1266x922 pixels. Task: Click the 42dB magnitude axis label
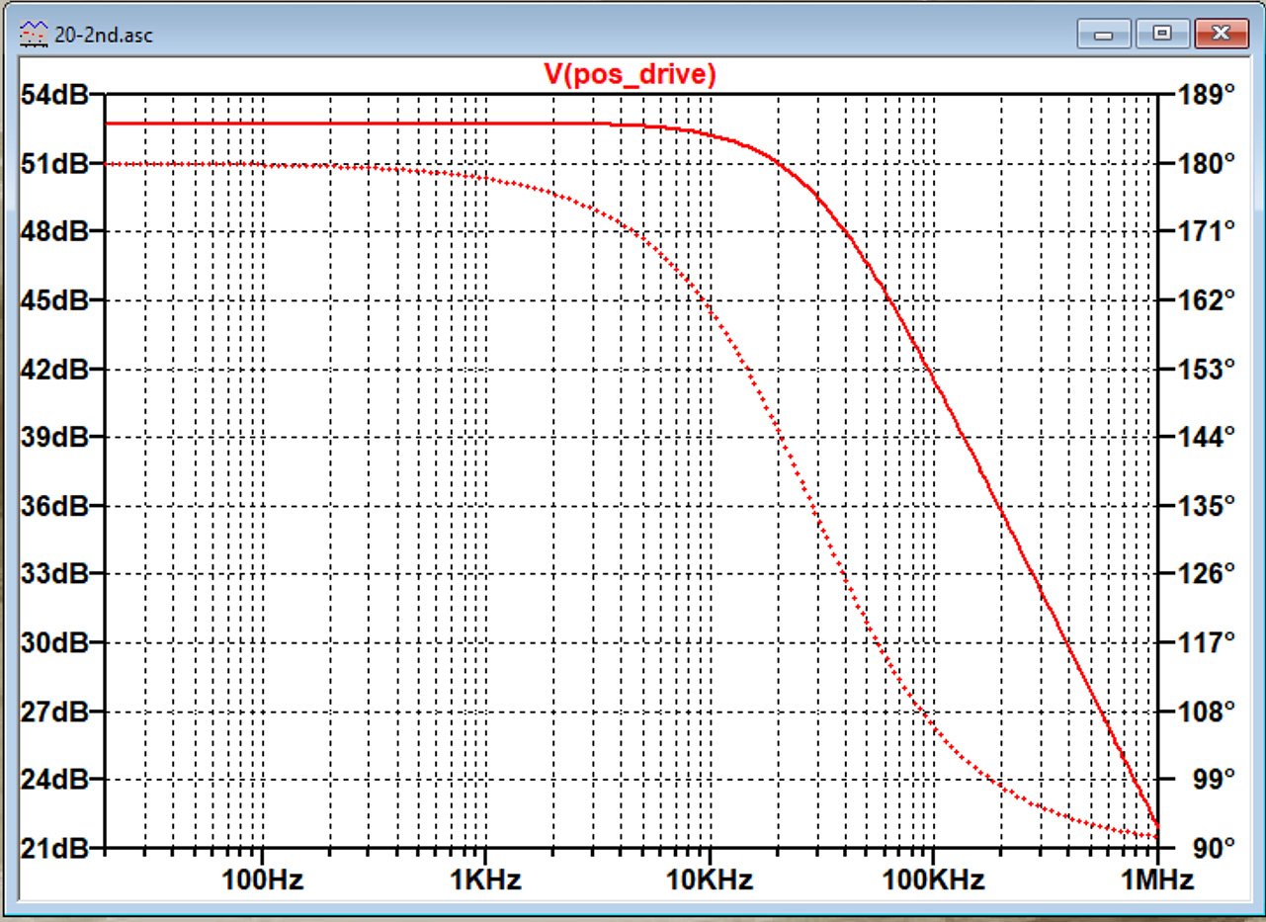[53, 369]
